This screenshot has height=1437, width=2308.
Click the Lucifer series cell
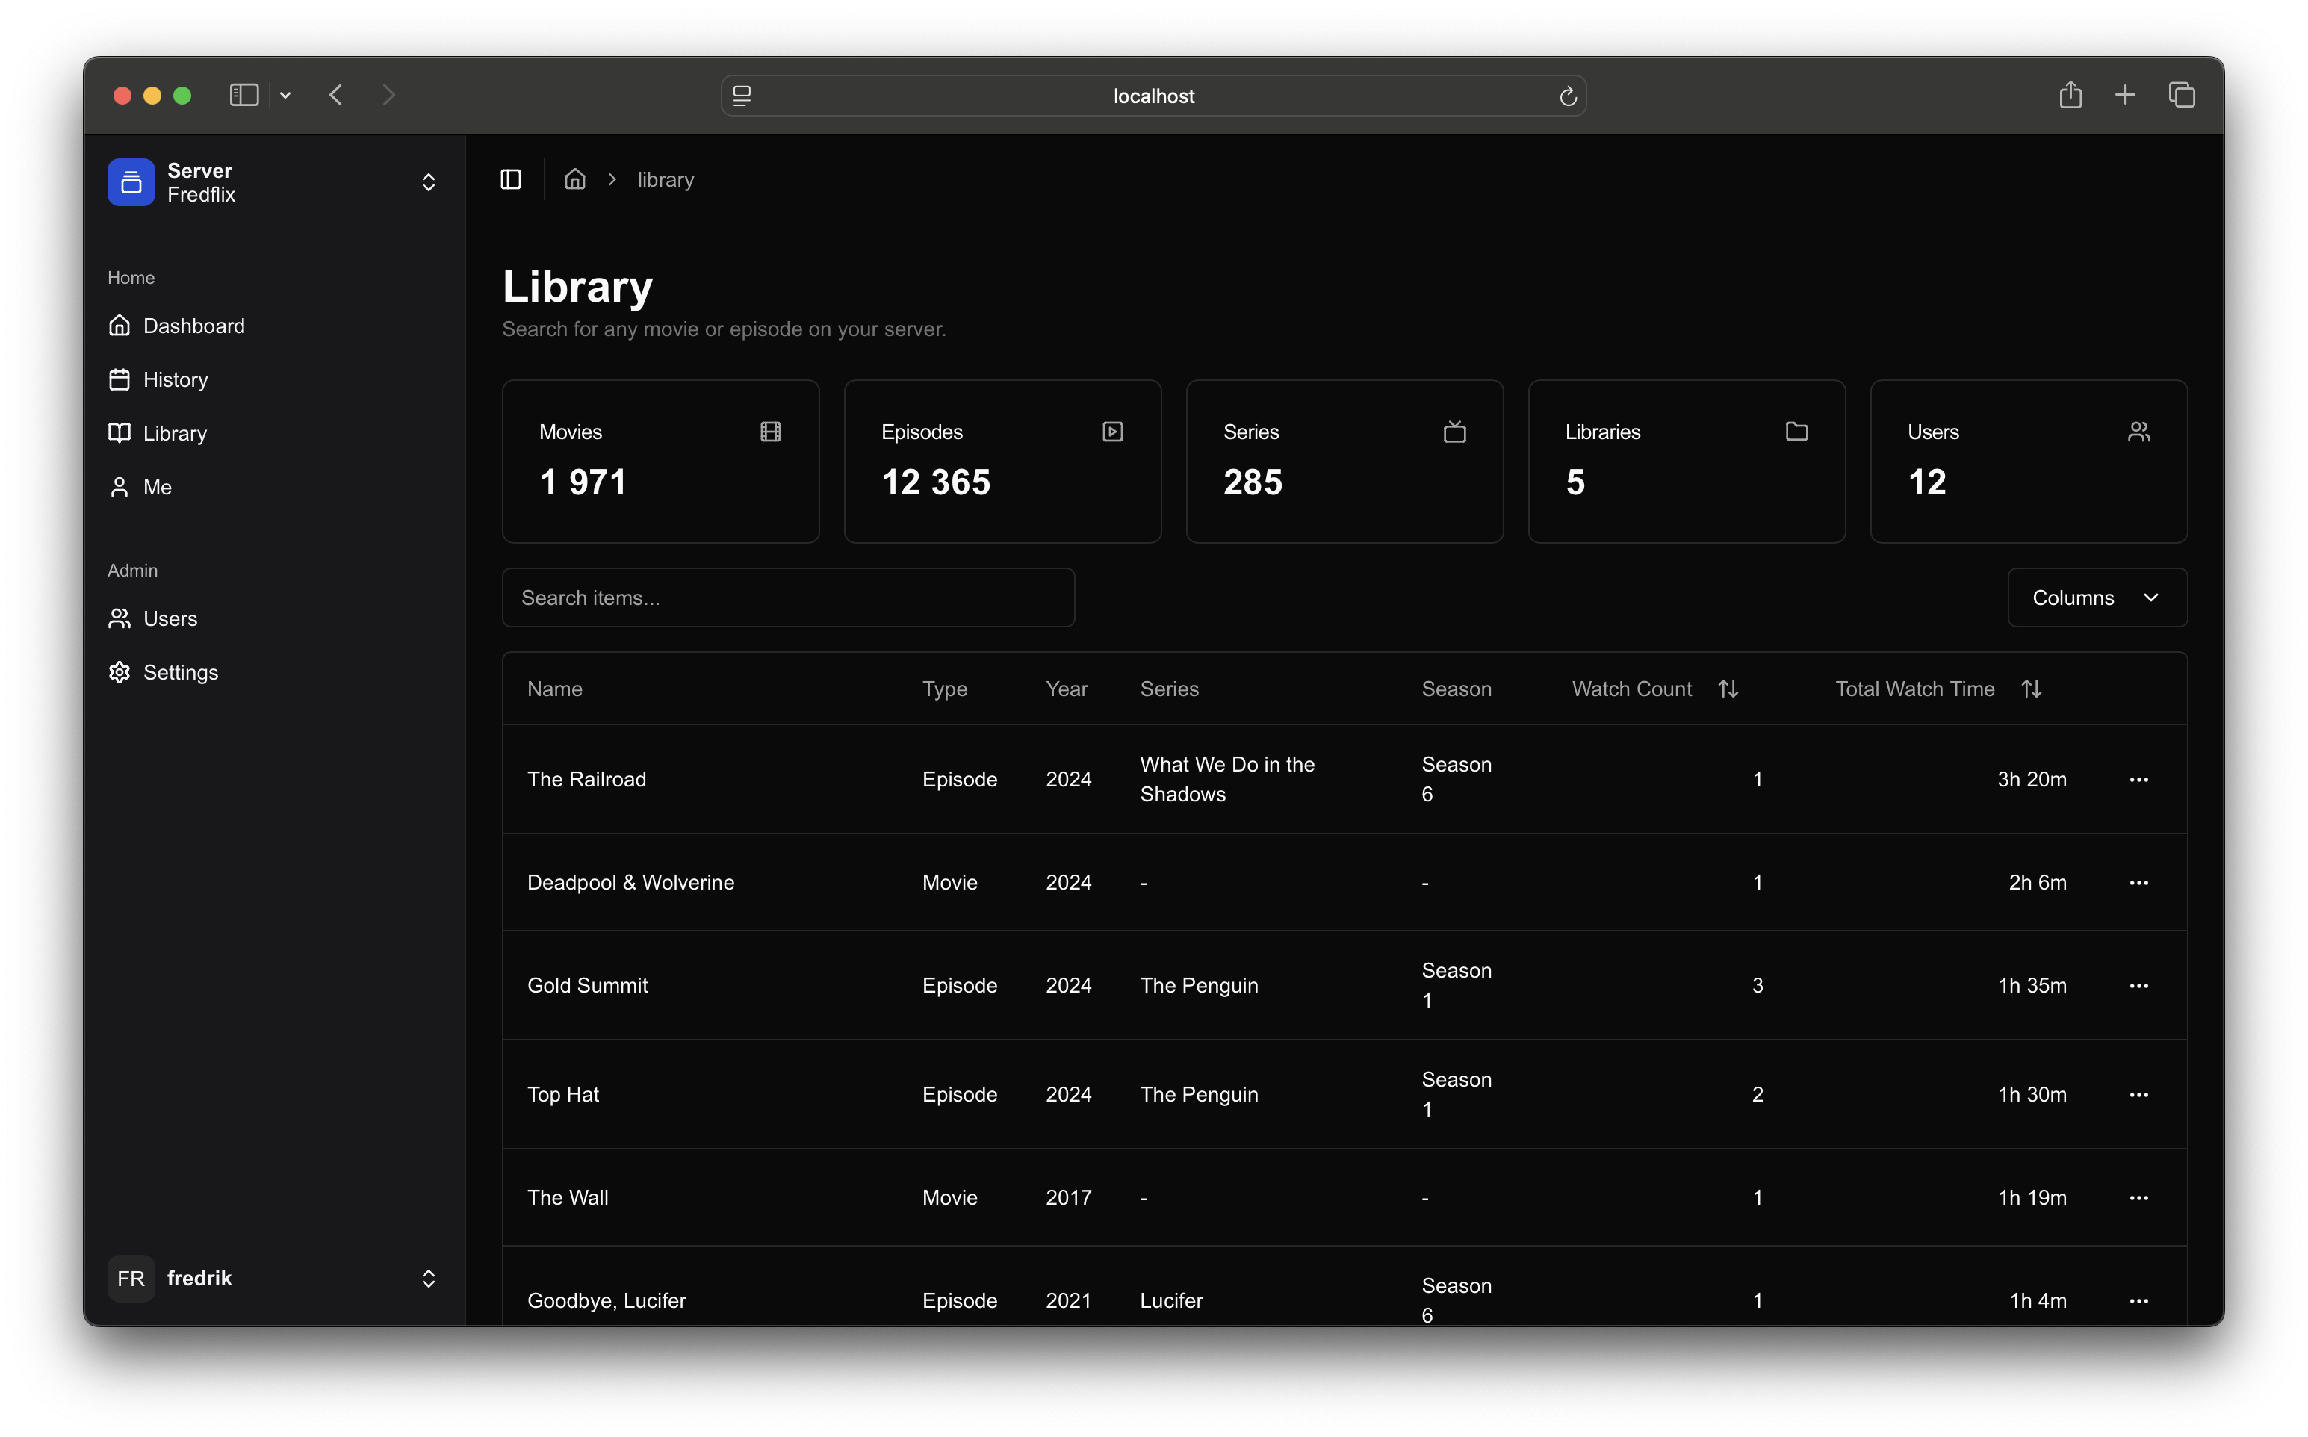coord(1172,1301)
